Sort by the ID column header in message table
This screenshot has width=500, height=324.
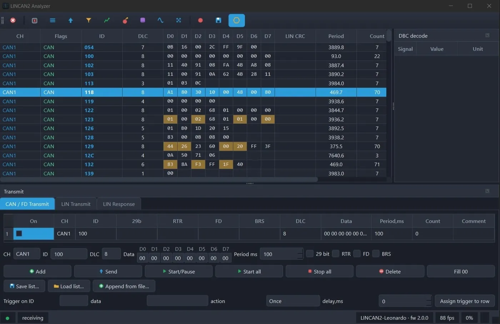coord(102,36)
